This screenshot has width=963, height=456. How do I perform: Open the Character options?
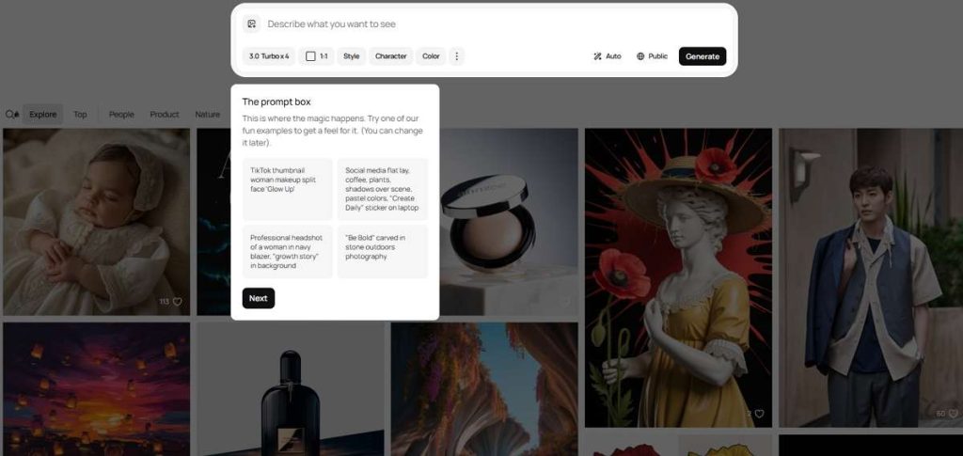coord(390,56)
